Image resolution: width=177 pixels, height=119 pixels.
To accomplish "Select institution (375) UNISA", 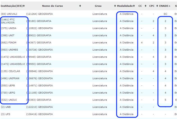I will (x=9, y=28).
